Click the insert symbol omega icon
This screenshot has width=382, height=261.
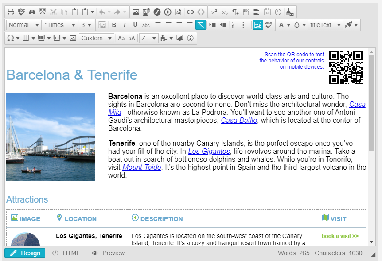point(11,39)
